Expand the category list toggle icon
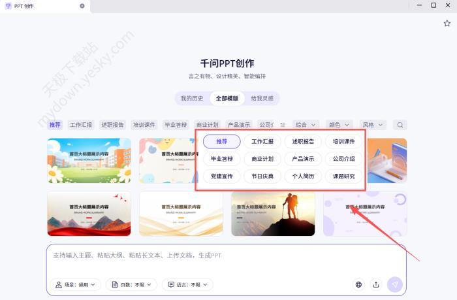Viewport: 457px width, 300px height. click(283, 125)
